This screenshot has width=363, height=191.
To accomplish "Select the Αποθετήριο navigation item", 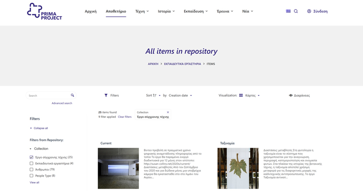I will pyautogui.click(x=116, y=11).
